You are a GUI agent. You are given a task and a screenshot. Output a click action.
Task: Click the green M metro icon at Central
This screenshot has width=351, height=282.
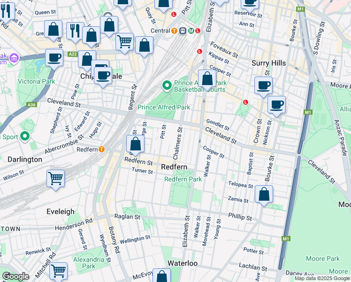pos(191,31)
